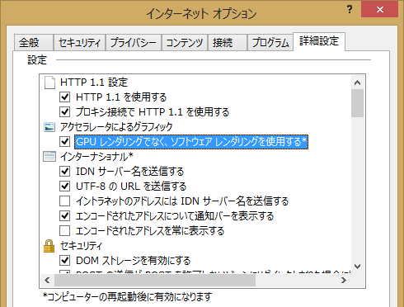The height and width of the screenshot is (307, 404).
Task: Switch to the プログラム tab
Action: (270, 43)
